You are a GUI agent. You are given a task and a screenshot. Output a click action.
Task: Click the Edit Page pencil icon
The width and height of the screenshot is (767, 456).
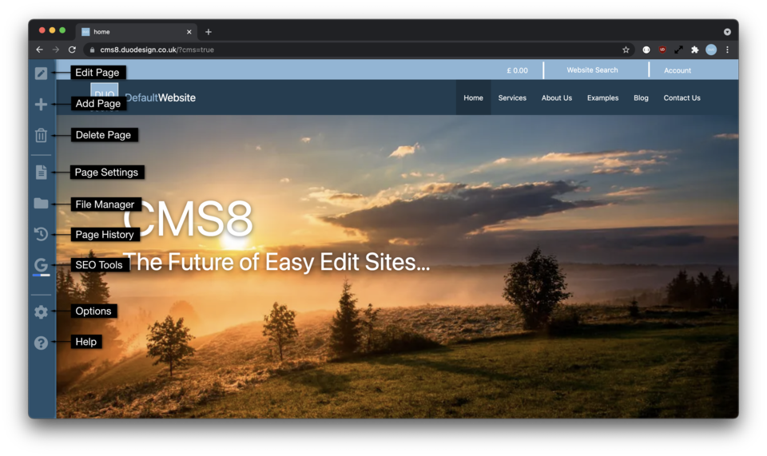pyautogui.click(x=41, y=73)
